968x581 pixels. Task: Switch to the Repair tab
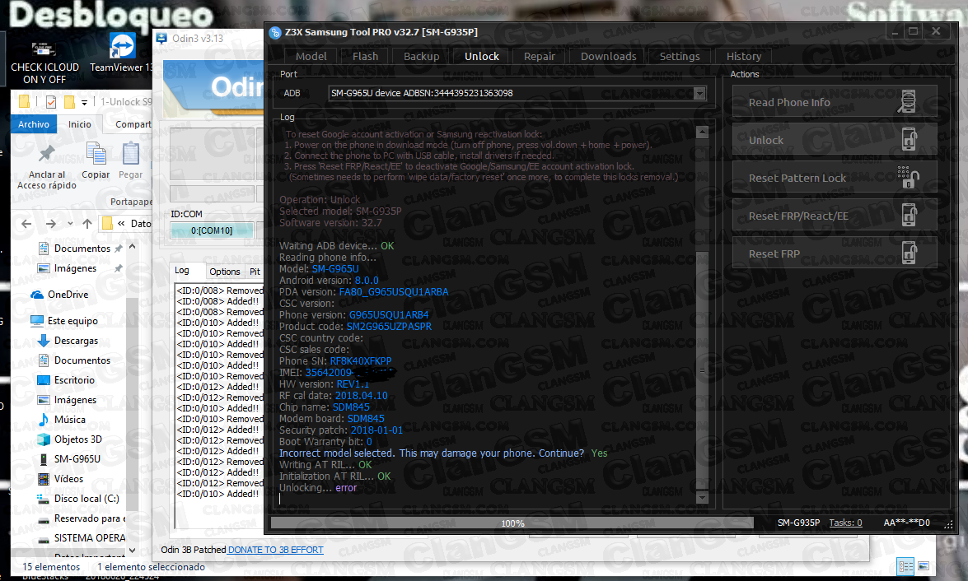click(x=539, y=56)
